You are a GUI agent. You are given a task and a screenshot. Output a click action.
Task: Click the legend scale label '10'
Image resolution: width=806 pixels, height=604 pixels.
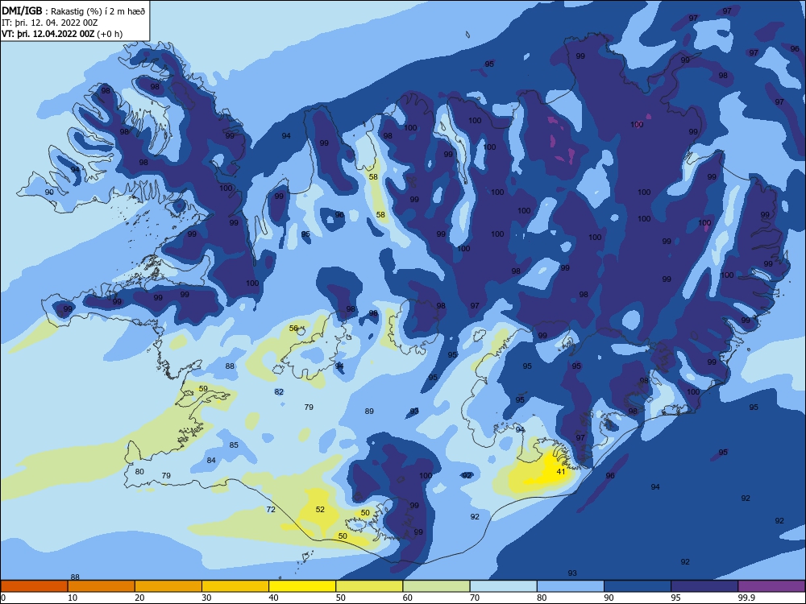(x=73, y=598)
